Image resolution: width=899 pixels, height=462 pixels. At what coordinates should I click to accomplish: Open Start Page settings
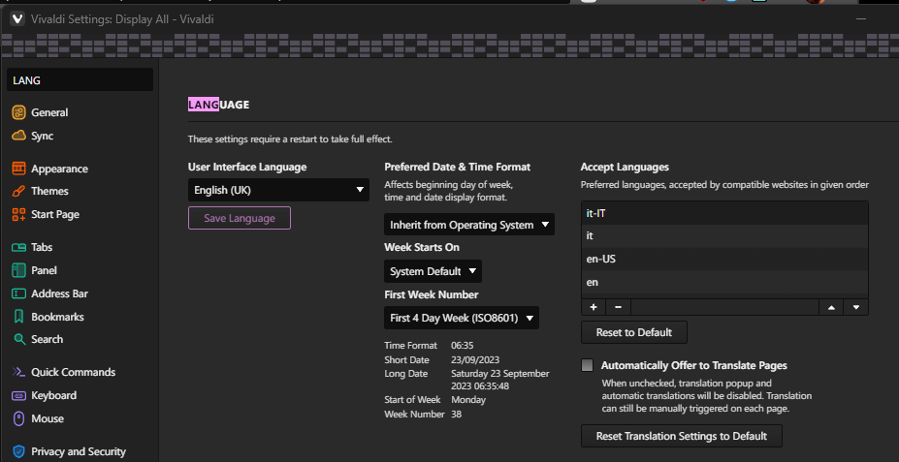click(x=55, y=215)
